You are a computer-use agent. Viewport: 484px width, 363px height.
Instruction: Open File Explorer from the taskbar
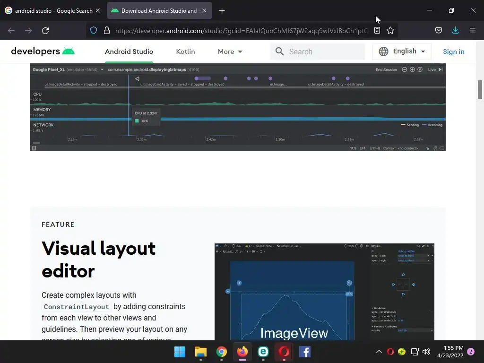(200, 352)
